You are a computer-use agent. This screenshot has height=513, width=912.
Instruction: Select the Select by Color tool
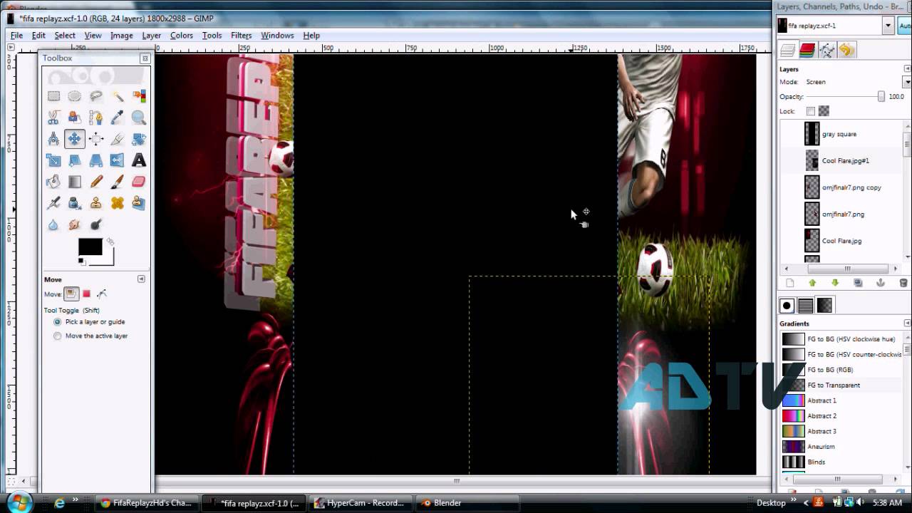point(139,96)
